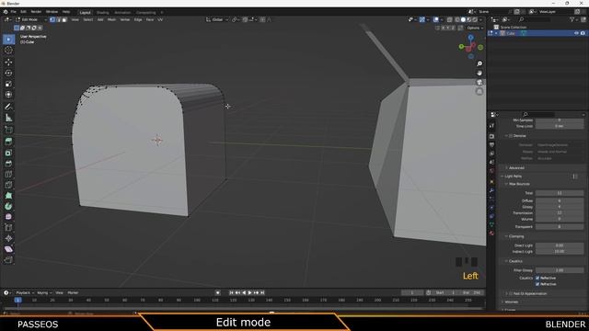The image size is (589, 331).
Task: Select the Bevel tool
Action: [8, 164]
